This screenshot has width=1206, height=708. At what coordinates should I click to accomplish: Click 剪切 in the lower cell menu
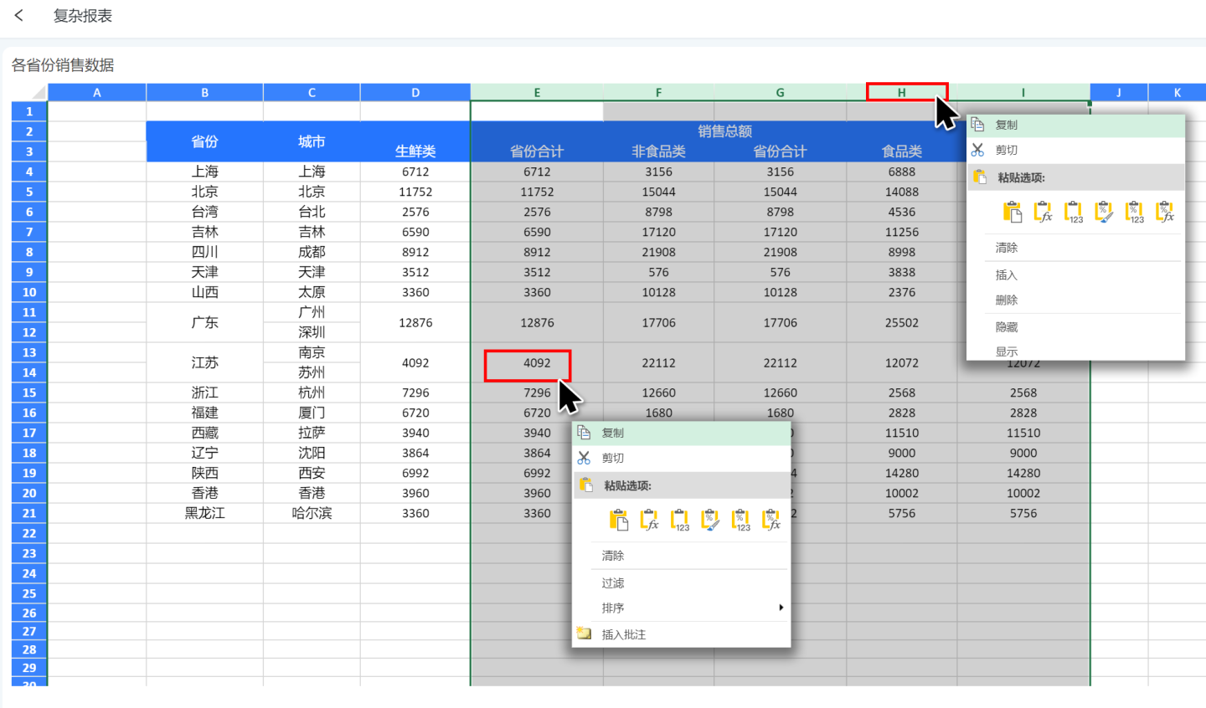[x=613, y=458]
